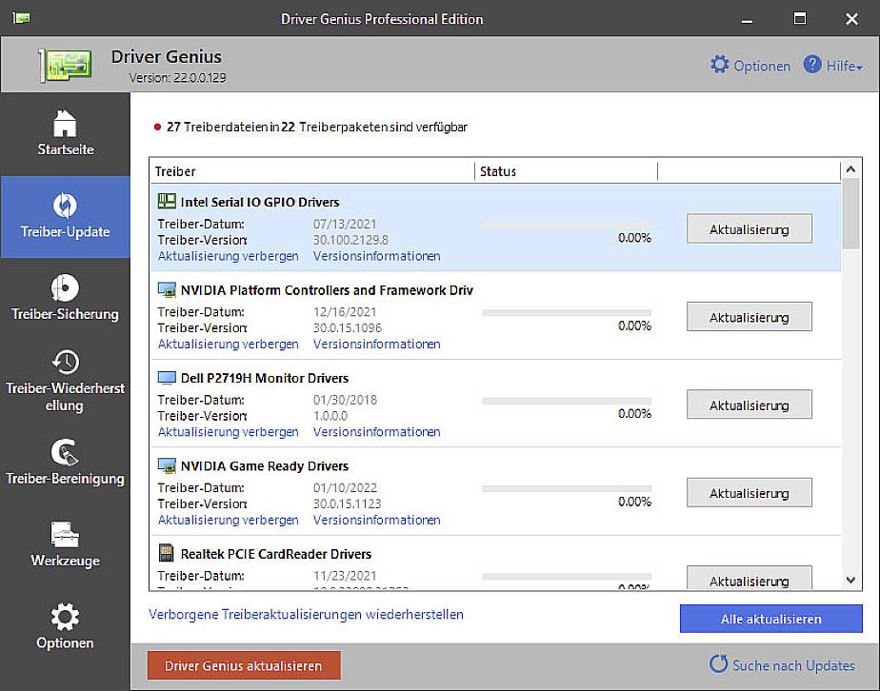The image size is (880, 691).
Task: Hide the Intel Serial IO GPIO update
Action: 228,256
